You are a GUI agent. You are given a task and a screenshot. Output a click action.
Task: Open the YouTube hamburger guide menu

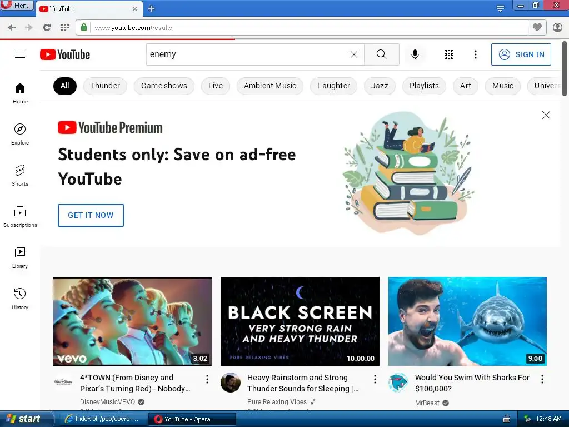[20, 54]
